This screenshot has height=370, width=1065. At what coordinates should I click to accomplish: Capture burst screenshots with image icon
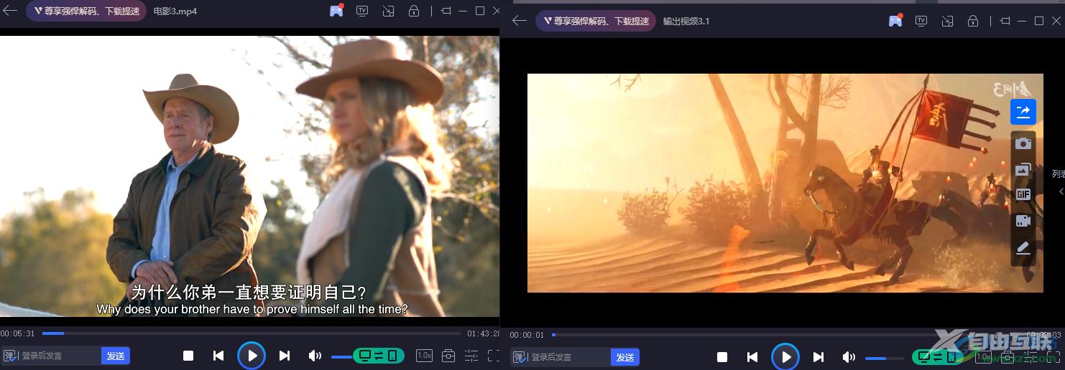coord(1023,169)
